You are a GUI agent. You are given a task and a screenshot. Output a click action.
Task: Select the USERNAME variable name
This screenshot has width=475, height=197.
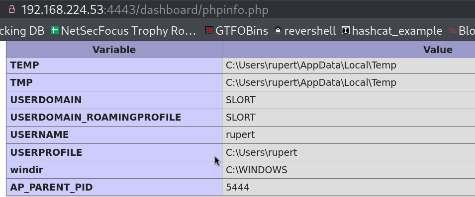[x=40, y=135]
